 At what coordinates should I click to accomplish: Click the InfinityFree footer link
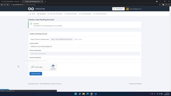tap(46, 84)
